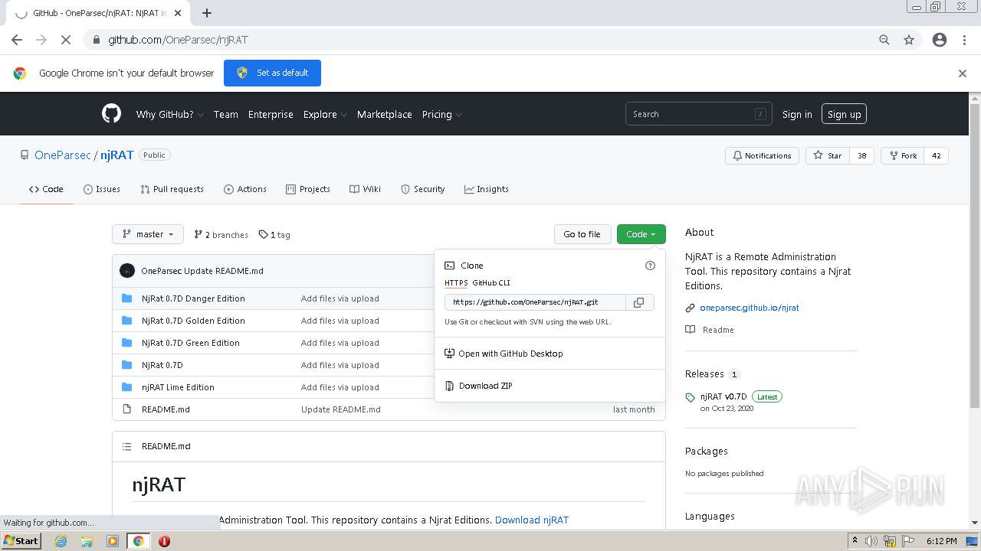981x551 pixels.
Task: Click the Sign up button
Action: click(844, 114)
